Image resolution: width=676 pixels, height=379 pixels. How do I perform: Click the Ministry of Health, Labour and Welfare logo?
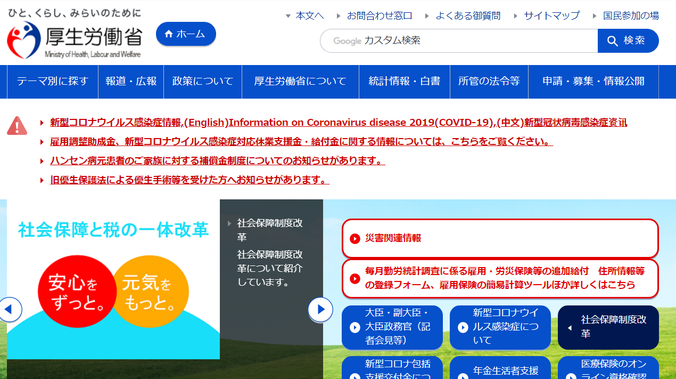coord(75,34)
